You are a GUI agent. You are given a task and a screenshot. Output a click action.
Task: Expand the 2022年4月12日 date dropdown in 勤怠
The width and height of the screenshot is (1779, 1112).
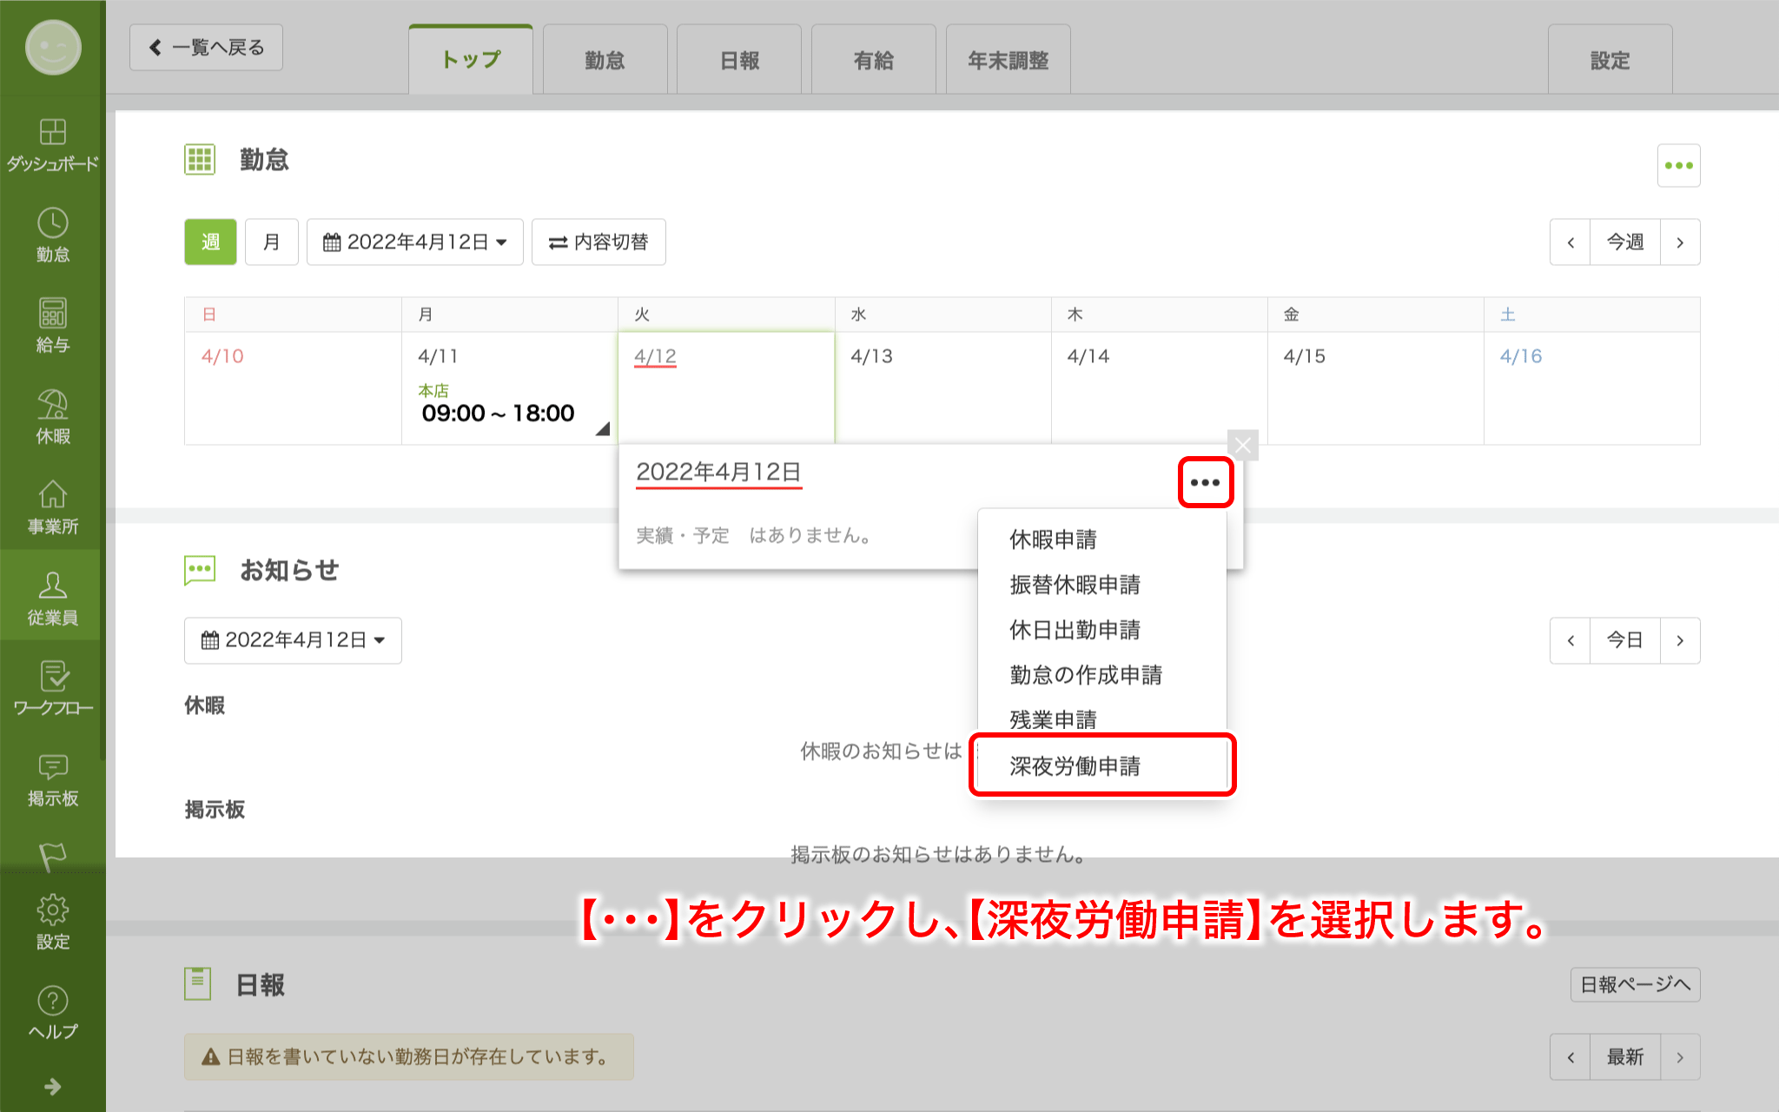pyautogui.click(x=414, y=242)
